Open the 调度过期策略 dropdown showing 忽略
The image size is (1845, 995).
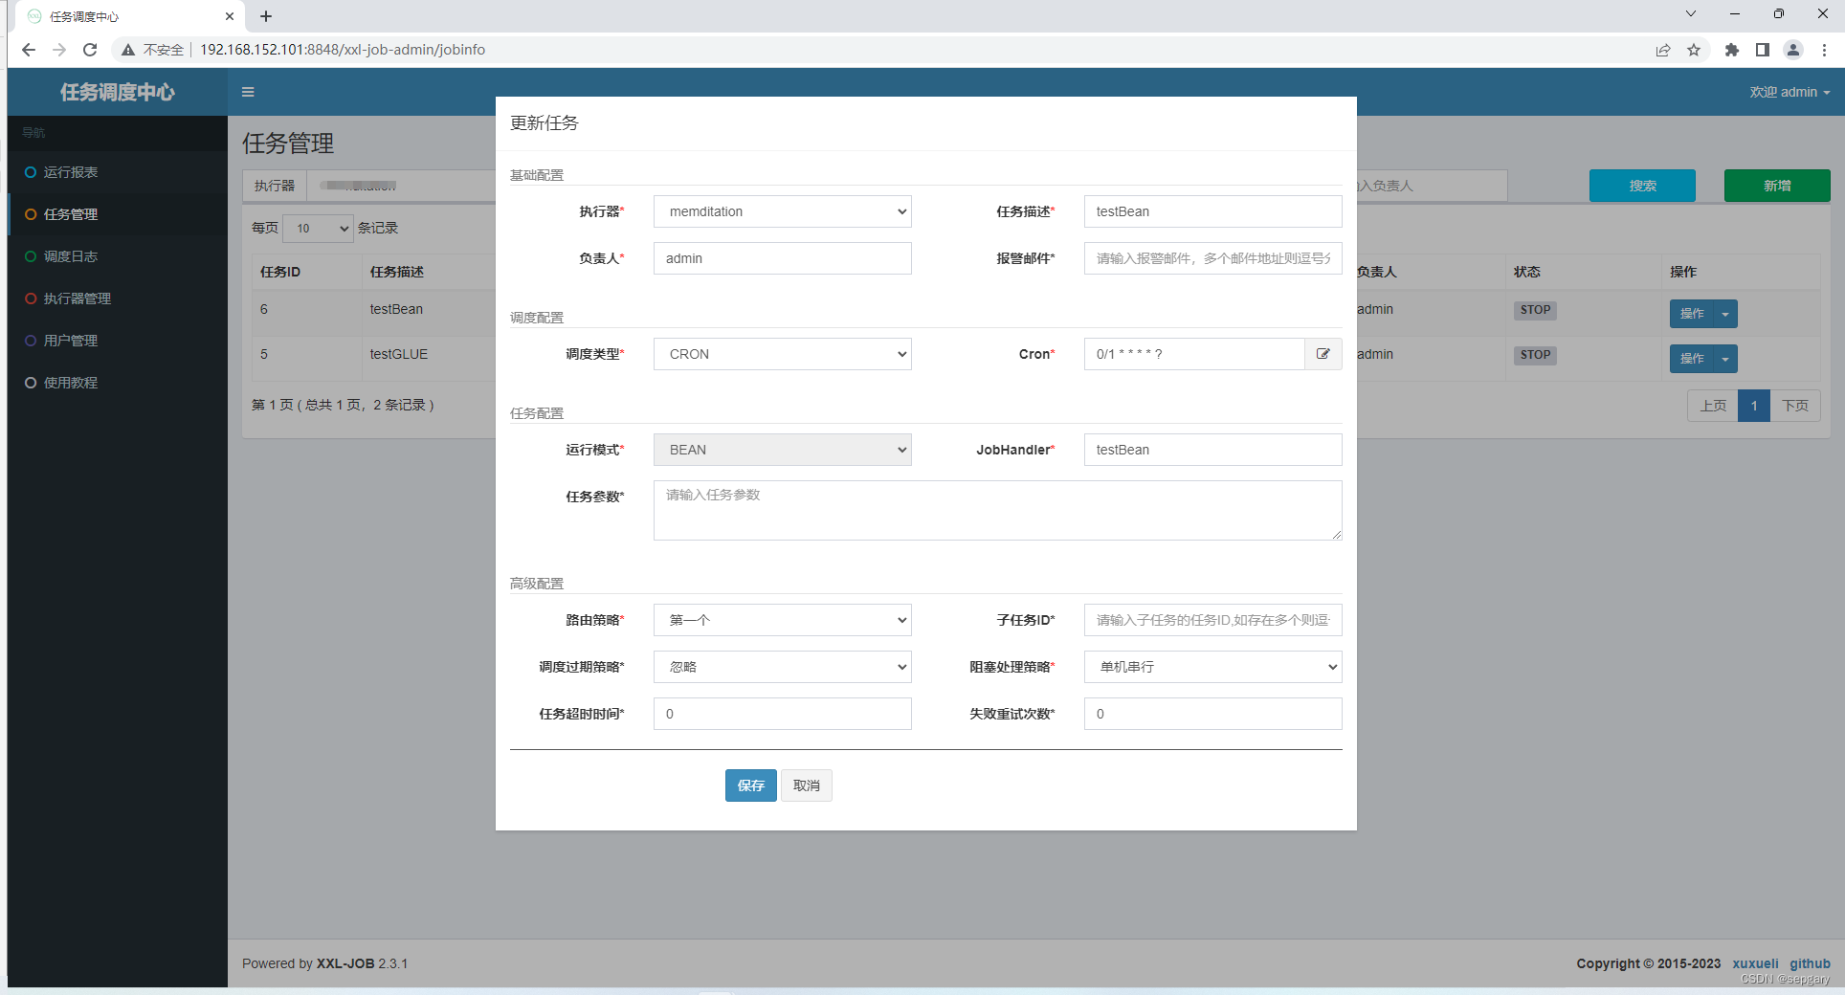point(783,667)
